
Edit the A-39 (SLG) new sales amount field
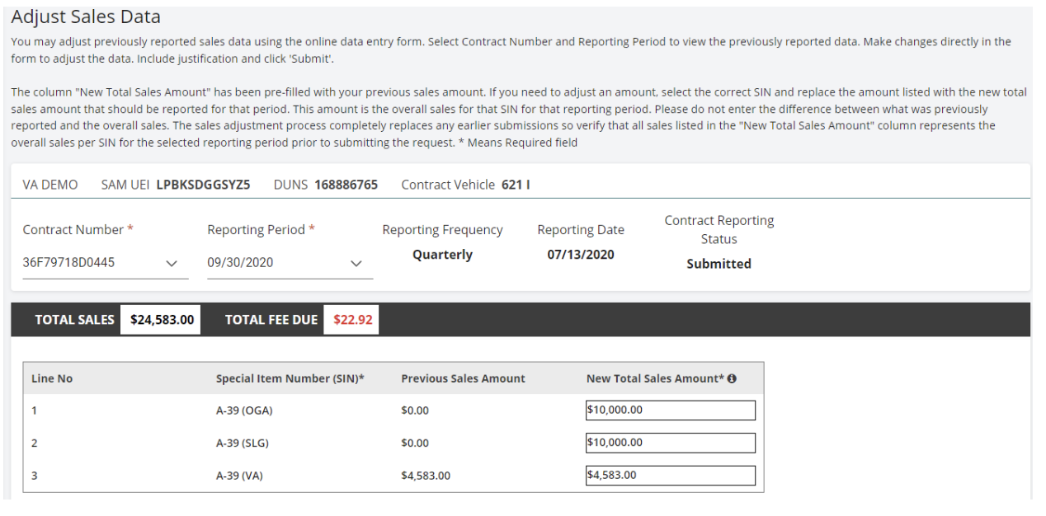671,443
